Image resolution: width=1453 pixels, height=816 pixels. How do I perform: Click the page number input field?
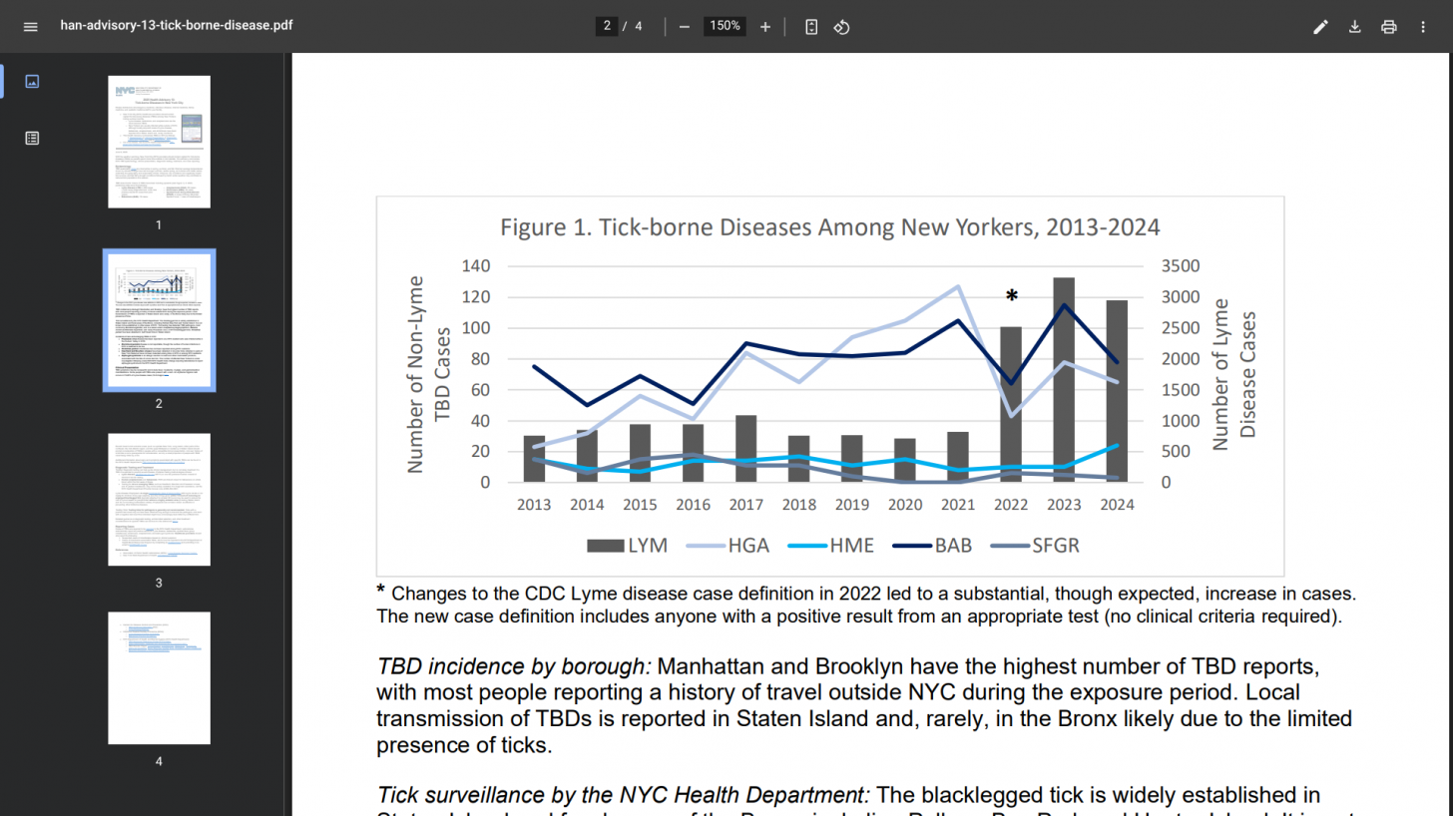[x=606, y=27]
